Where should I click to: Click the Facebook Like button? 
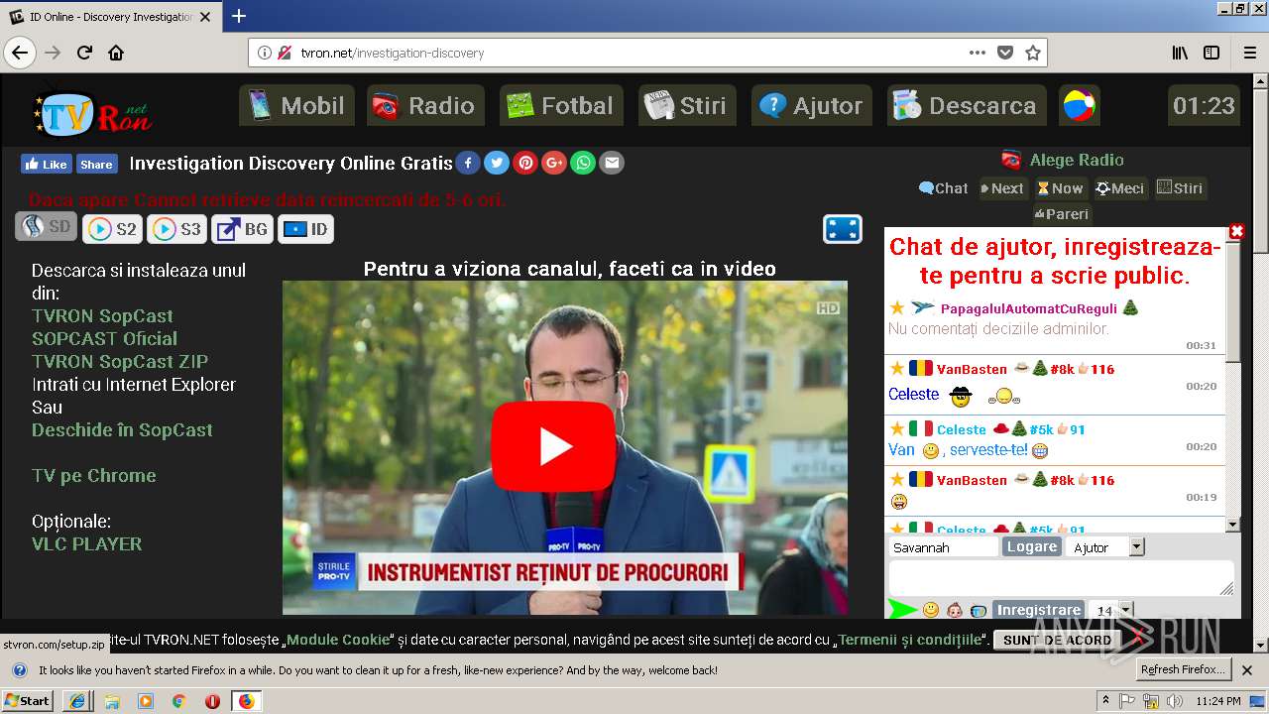pos(46,164)
